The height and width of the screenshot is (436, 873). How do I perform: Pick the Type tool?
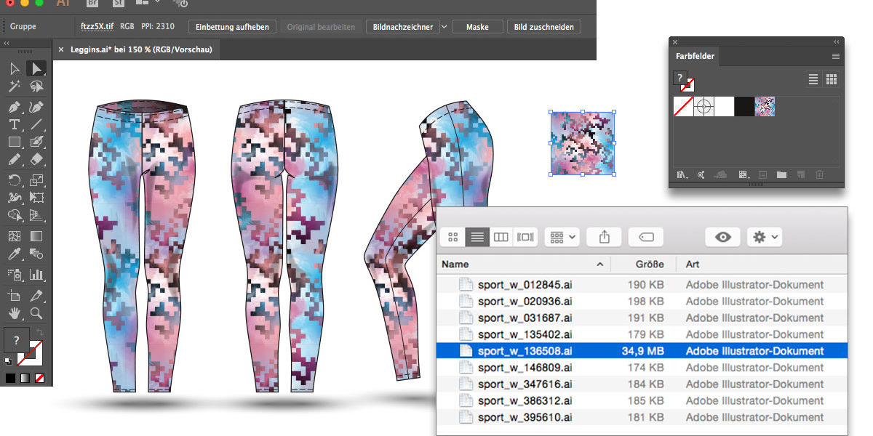pos(14,125)
